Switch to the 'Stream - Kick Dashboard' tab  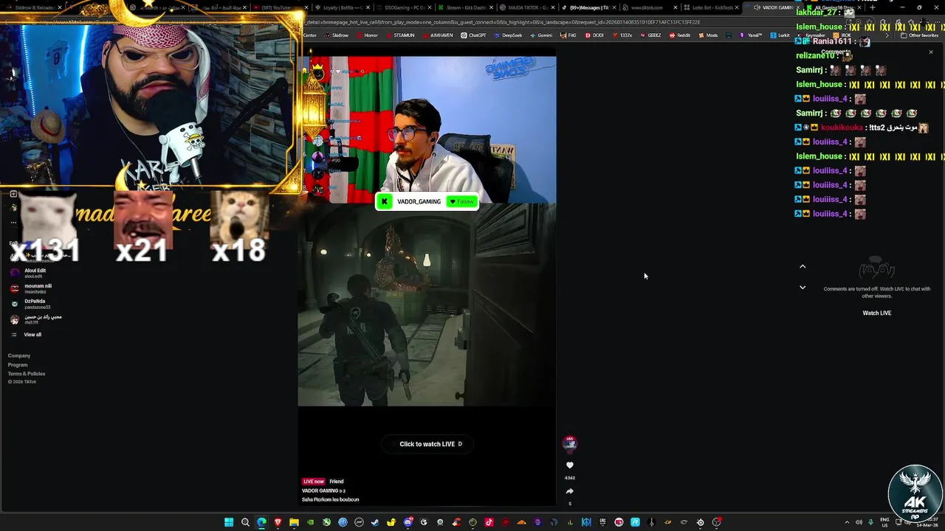[x=464, y=7]
